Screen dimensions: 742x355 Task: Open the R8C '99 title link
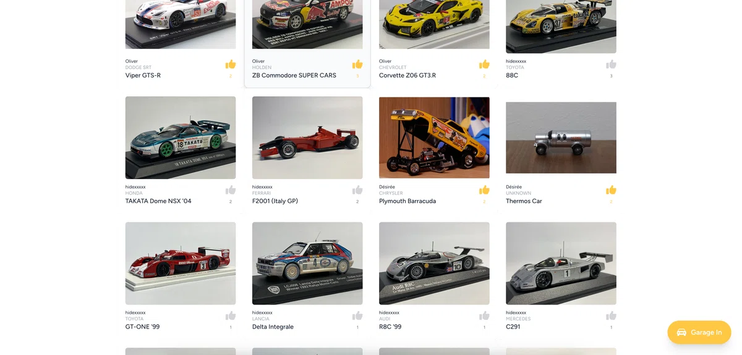(x=390, y=327)
